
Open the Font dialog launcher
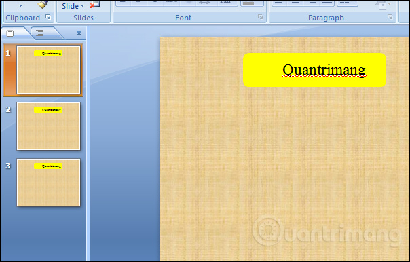pyautogui.click(x=261, y=17)
